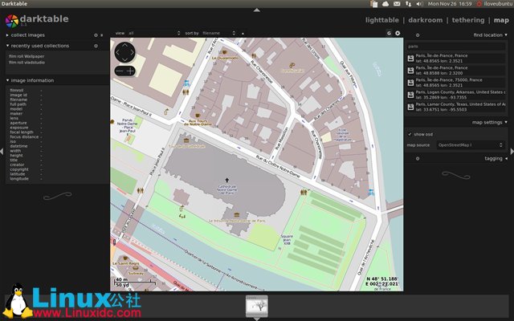The image size is (514, 321).
Task: Reset the collect images module
Action: 96,35
